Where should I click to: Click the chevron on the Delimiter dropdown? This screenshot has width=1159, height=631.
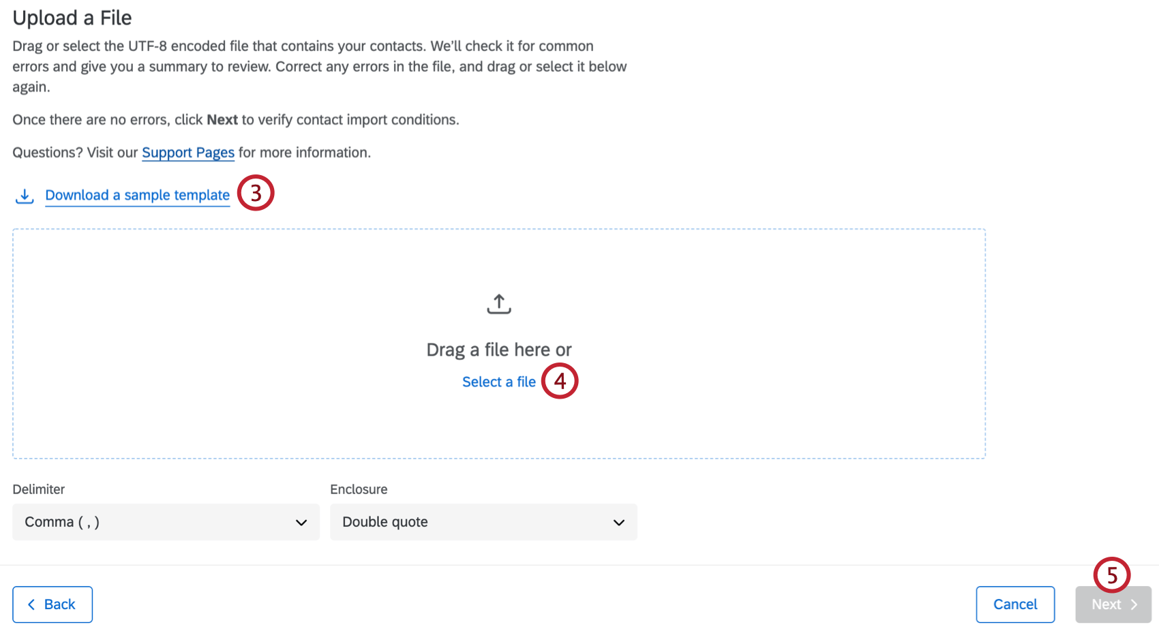tap(300, 522)
